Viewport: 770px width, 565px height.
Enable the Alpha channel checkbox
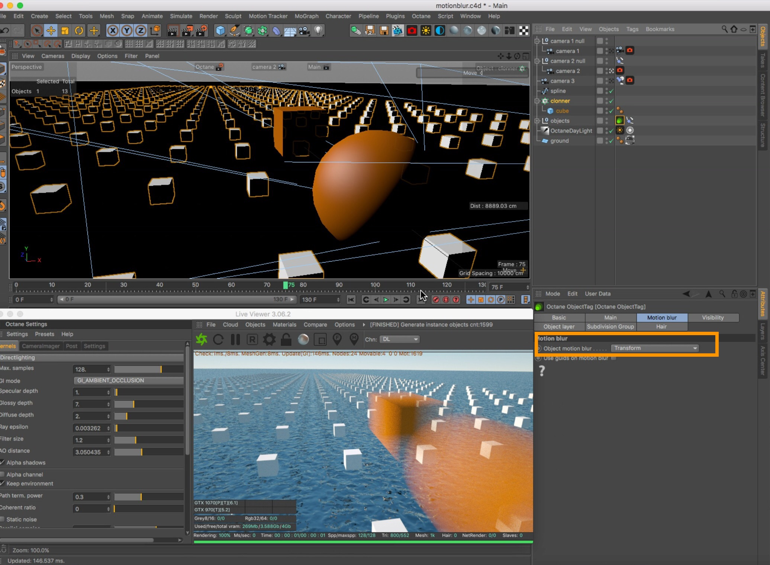coord(3,474)
